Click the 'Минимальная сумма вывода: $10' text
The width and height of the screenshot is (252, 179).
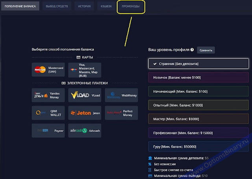pyautogui.click(x=181, y=176)
